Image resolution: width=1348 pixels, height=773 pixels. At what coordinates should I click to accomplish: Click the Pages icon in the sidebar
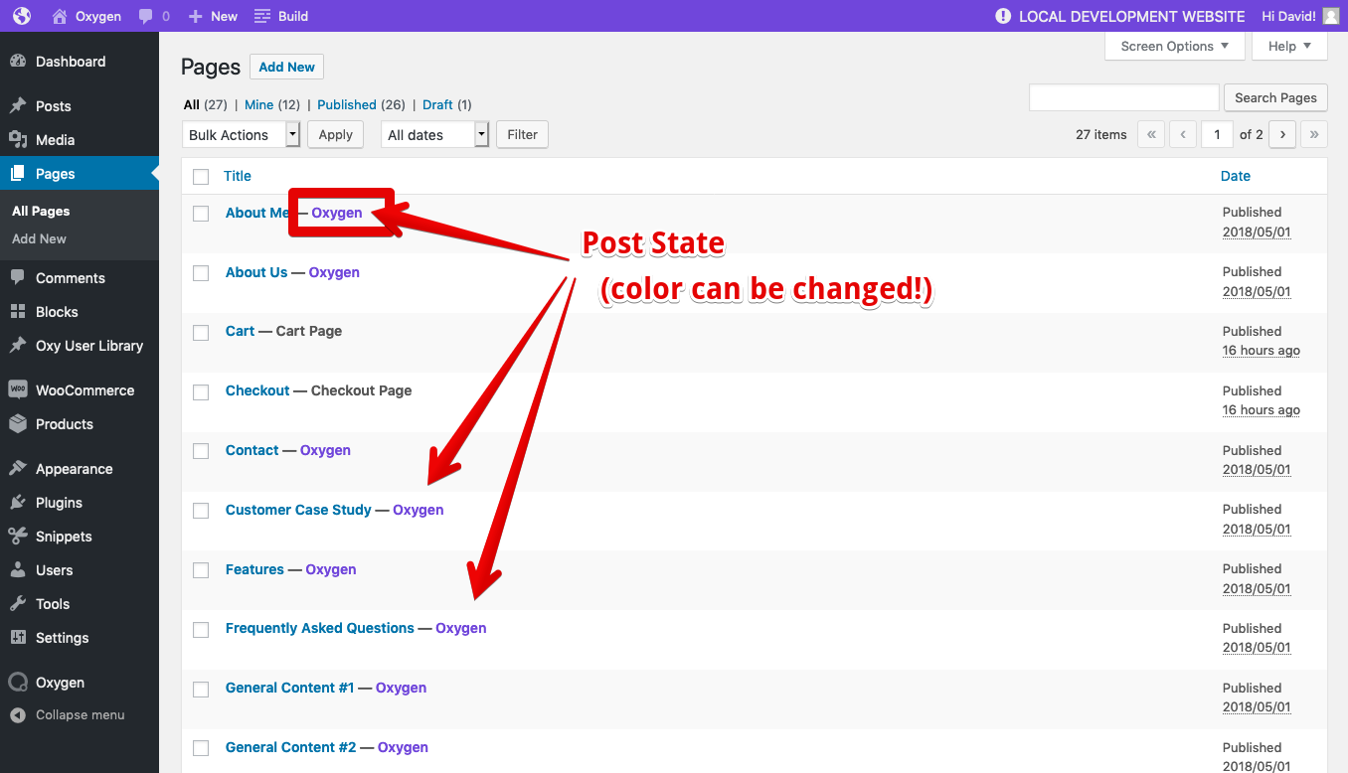click(18, 174)
